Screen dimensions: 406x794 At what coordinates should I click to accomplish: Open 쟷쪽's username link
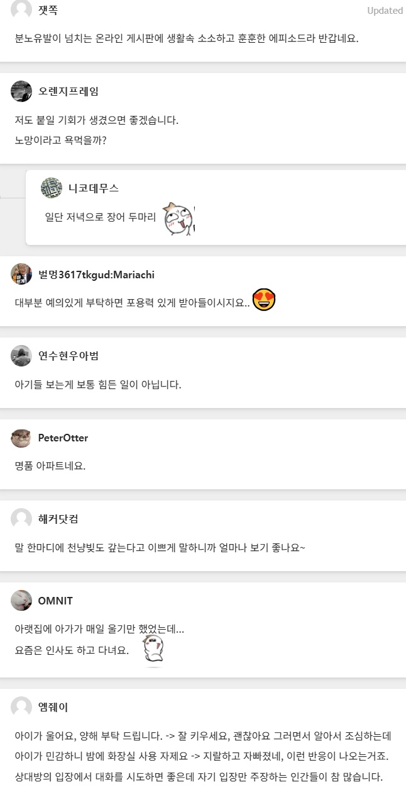[x=48, y=10]
